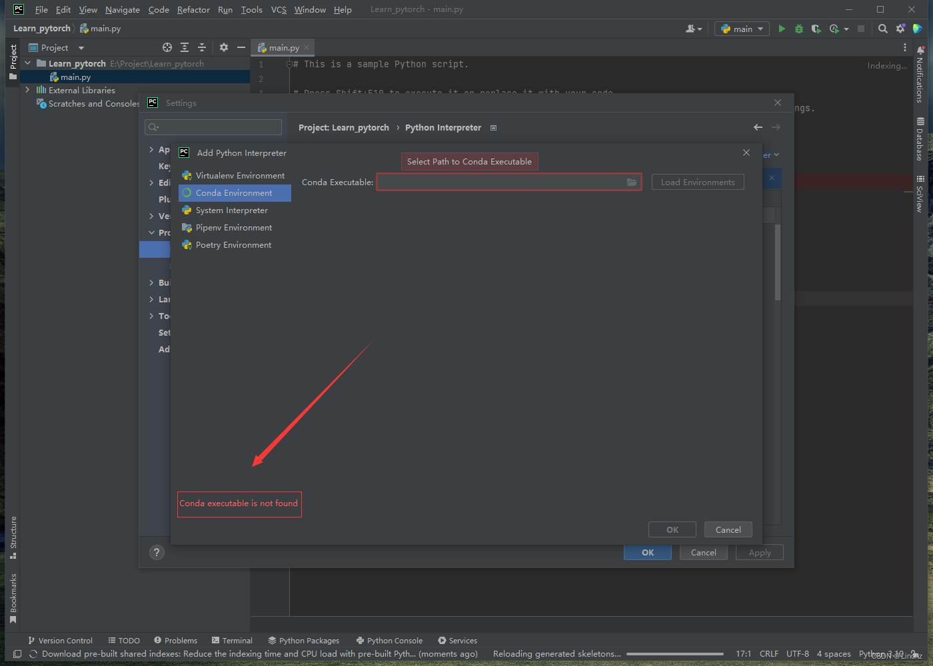This screenshot has height=666, width=933.
Task: Close the Settings dialog X icon
Action: point(778,103)
